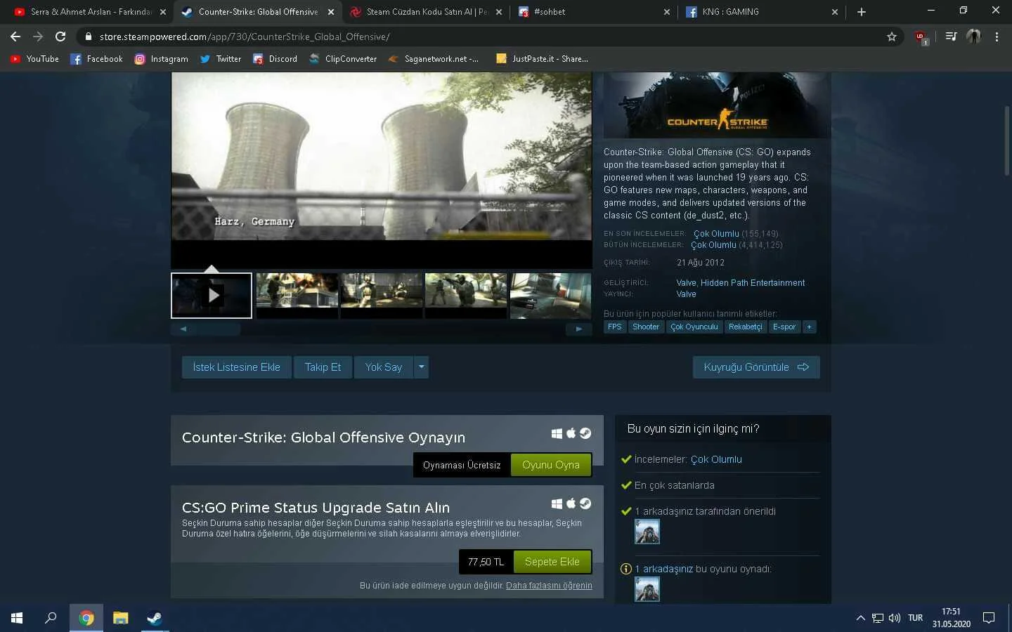The height and width of the screenshot is (632, 1012).
Task: Open the ClipConverter bookmark
Action: 342,59
